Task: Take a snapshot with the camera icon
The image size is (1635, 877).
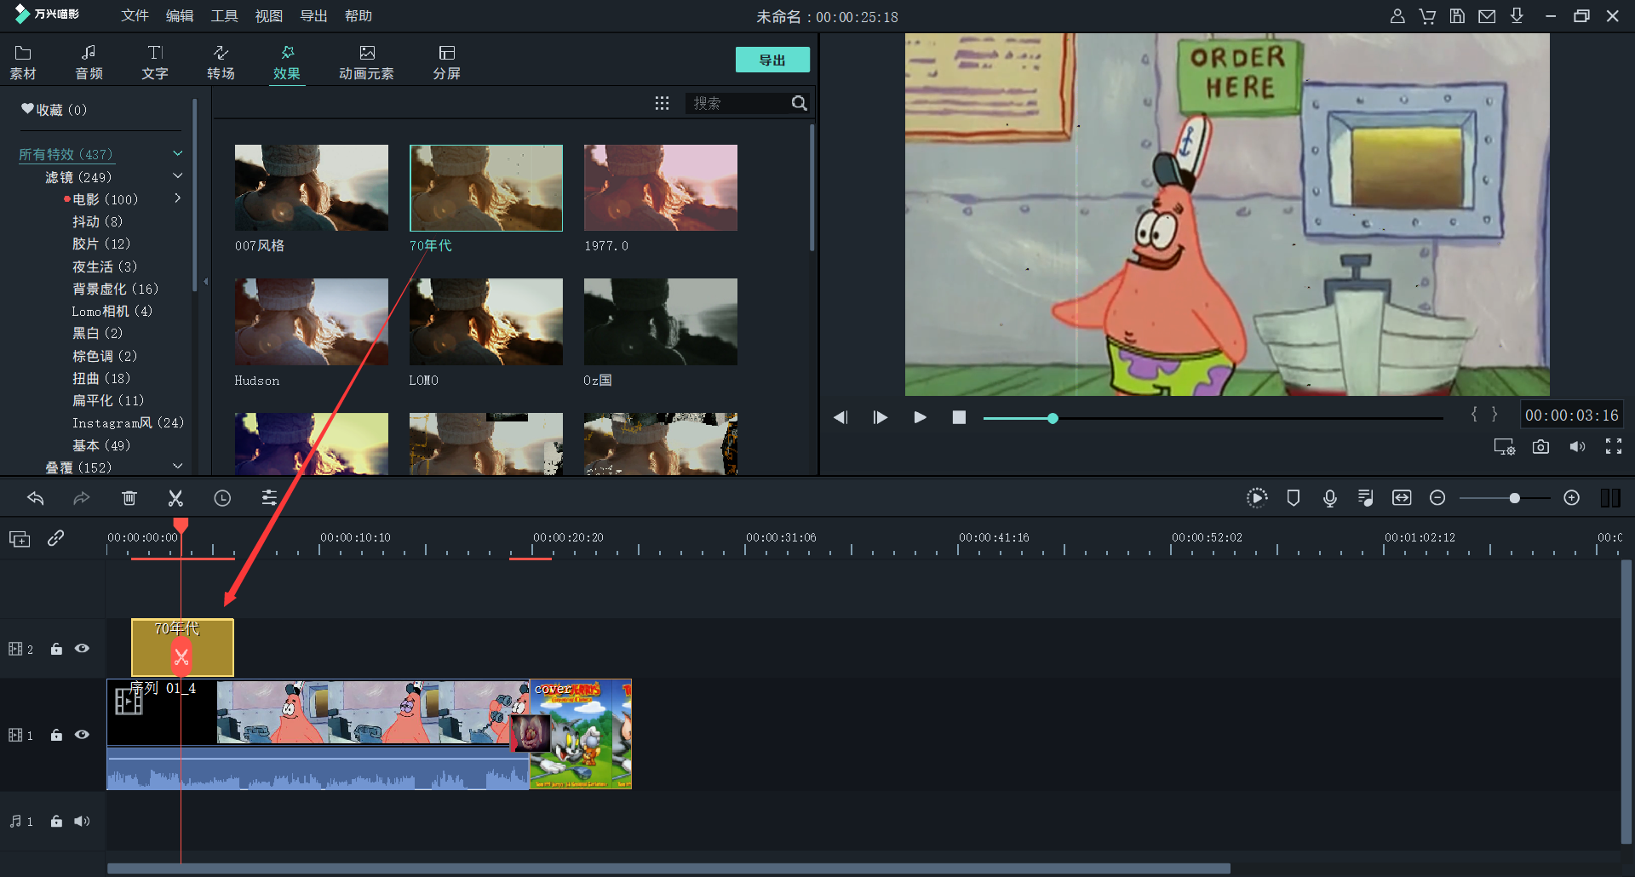Action: click(1540, 447)
